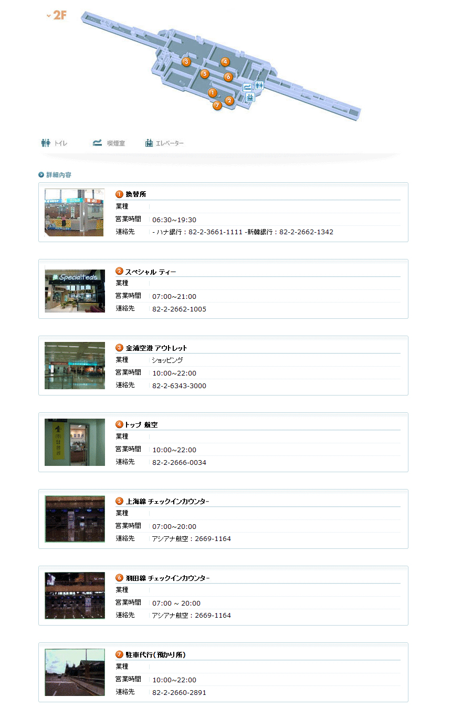Click marker 7 on the floor map
Viewport: 462px width, 707px height.
coord(217,106)
